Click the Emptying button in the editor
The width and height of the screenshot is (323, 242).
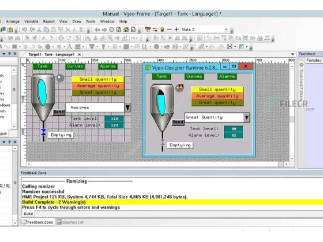61,135
